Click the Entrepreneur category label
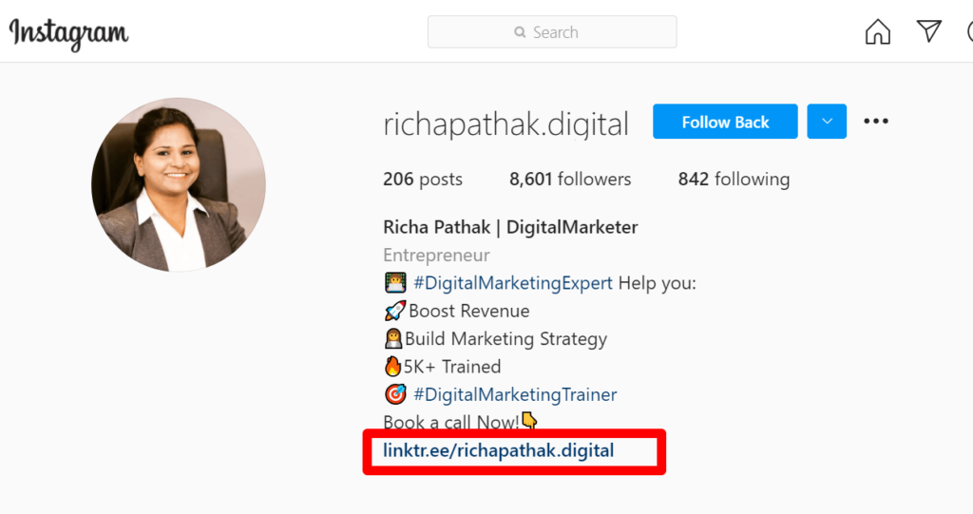Viewport: 973px width, 514px height. [436, 256]
